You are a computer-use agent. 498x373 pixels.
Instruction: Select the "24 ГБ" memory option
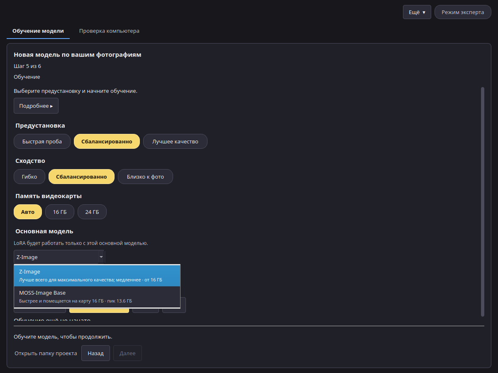tap(92, 212)
